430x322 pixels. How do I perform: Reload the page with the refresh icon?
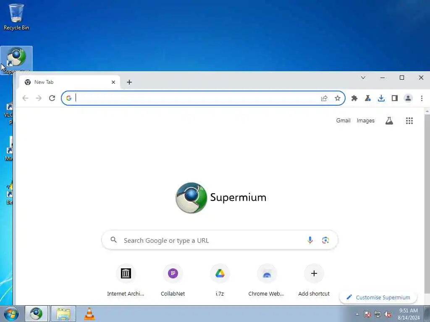52,98
